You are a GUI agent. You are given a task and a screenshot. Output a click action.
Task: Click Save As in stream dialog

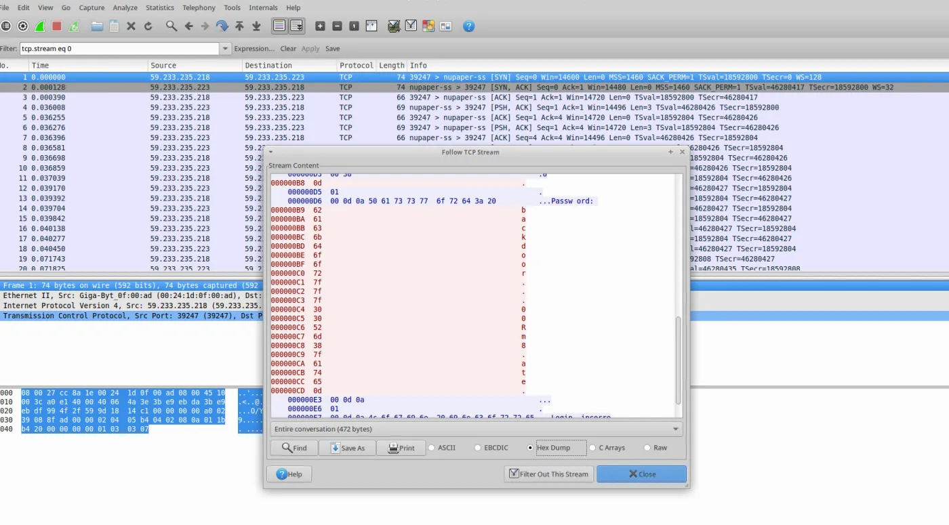pyautogui.click(x=347, y=448)
